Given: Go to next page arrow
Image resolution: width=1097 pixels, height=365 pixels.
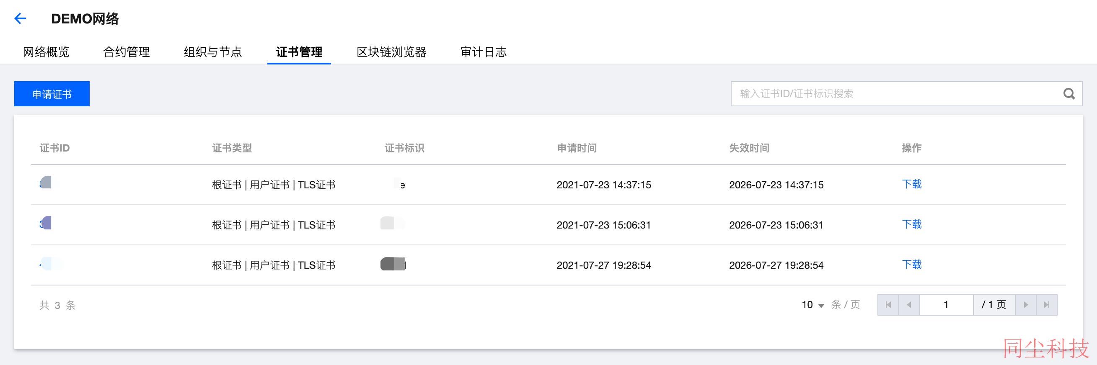Looking at the screenshot, I should coord(1025,305).
